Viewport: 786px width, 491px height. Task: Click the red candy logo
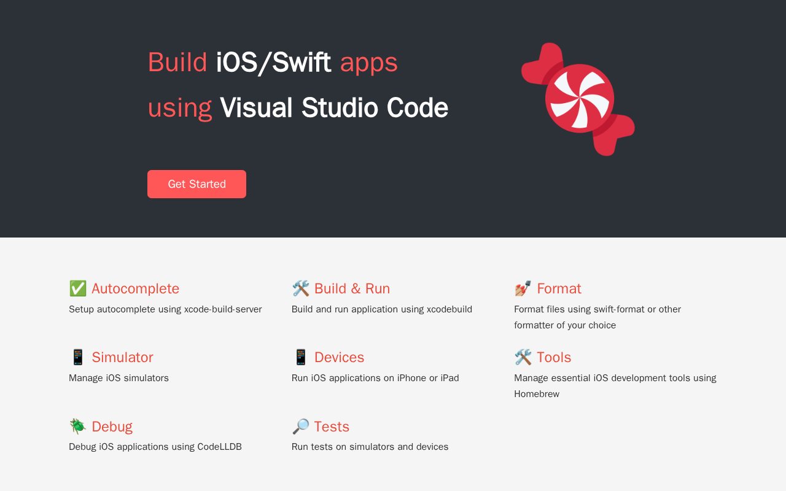[x=578, y=99]
